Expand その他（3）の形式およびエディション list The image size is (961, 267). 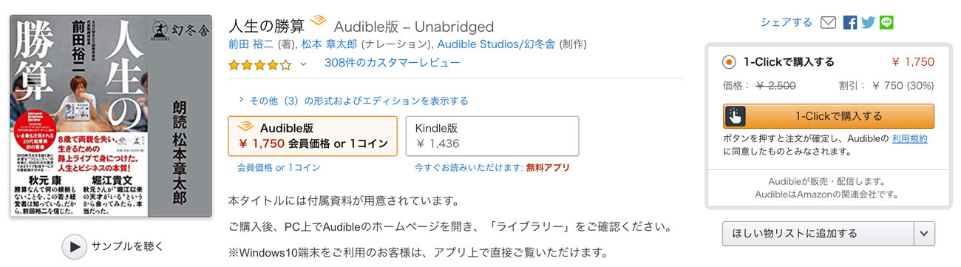[353, 101]
